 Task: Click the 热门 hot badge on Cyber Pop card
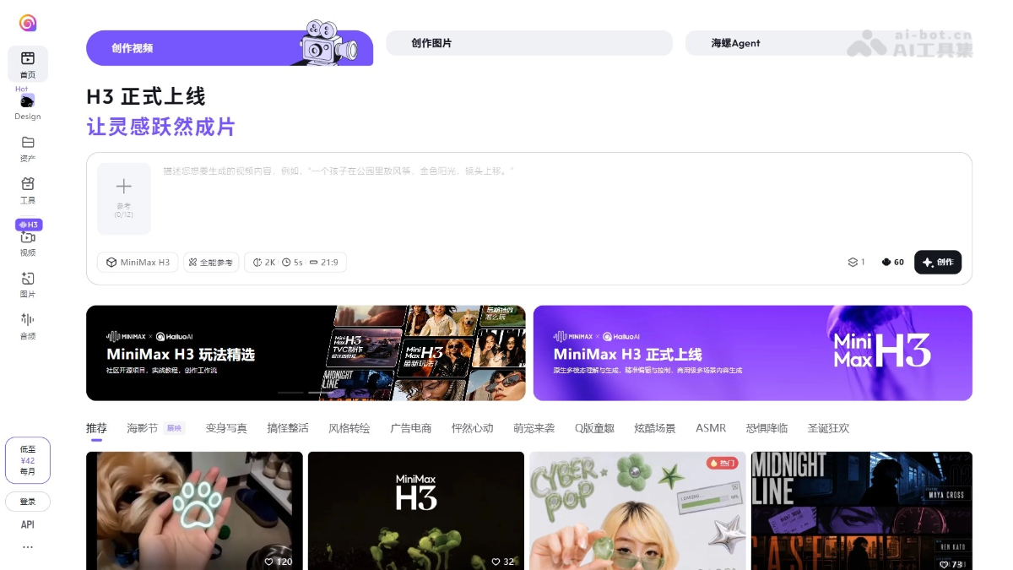(723, 463)
